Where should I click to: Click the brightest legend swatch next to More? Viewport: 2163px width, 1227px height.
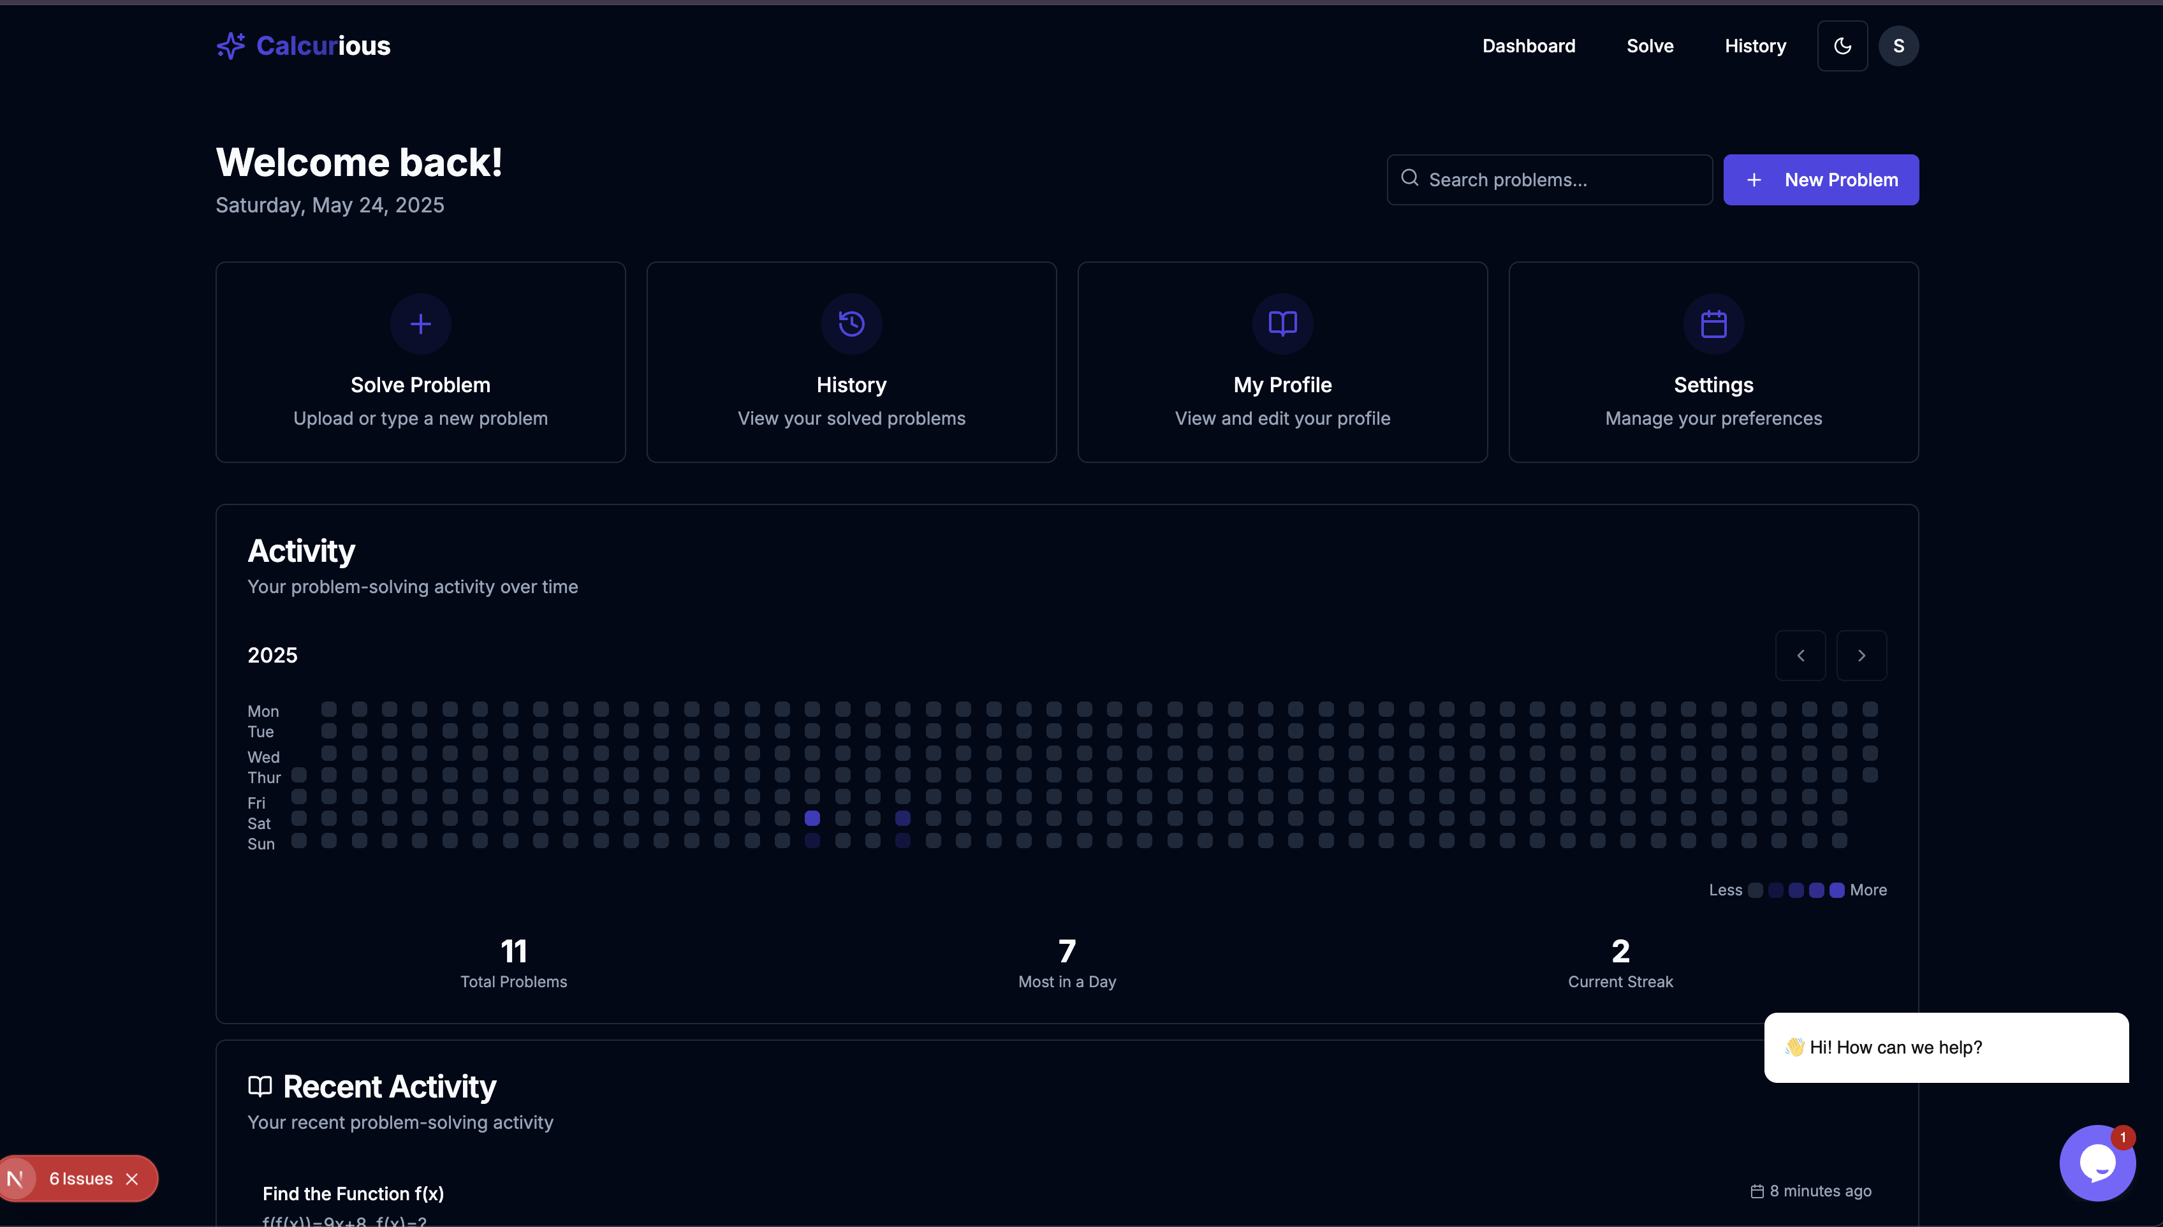click(x=1837, y=890)
